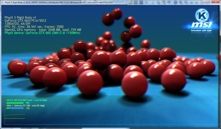Click the "OpenGL GPU memory" line
The height and width of the screenshot is (129, 221).
[x=43, y=30]
